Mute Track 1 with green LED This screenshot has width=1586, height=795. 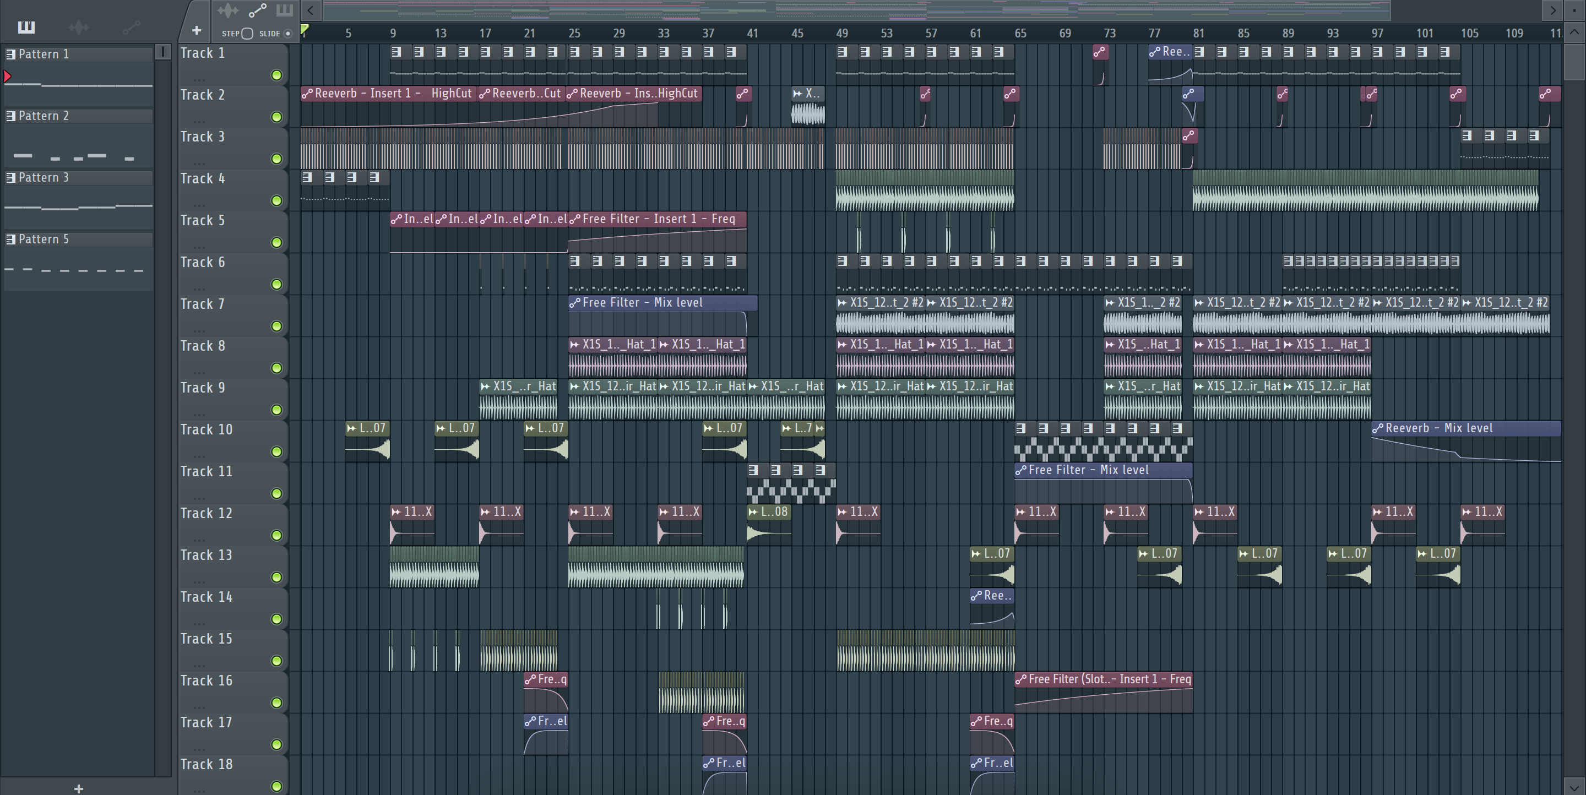point(277,75)
